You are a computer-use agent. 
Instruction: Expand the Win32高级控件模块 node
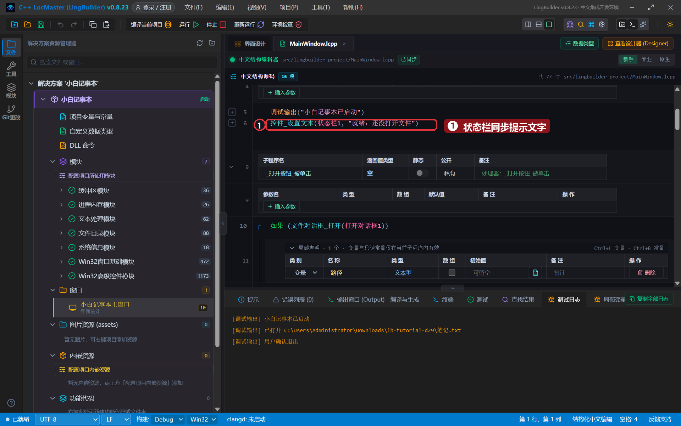tap(61, 276)
